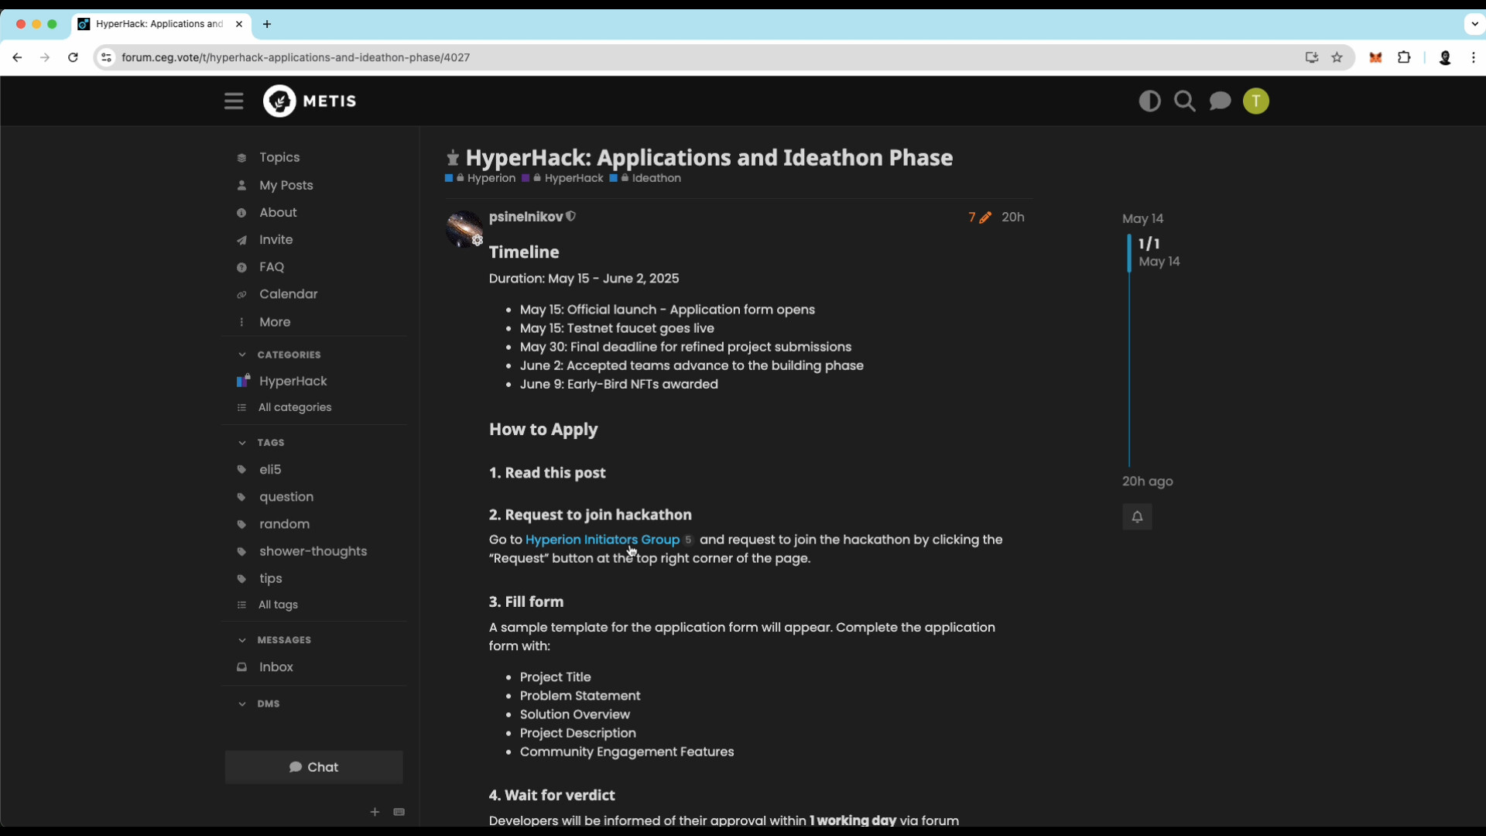Toggle dark/light color scheme

(1149, 101)
